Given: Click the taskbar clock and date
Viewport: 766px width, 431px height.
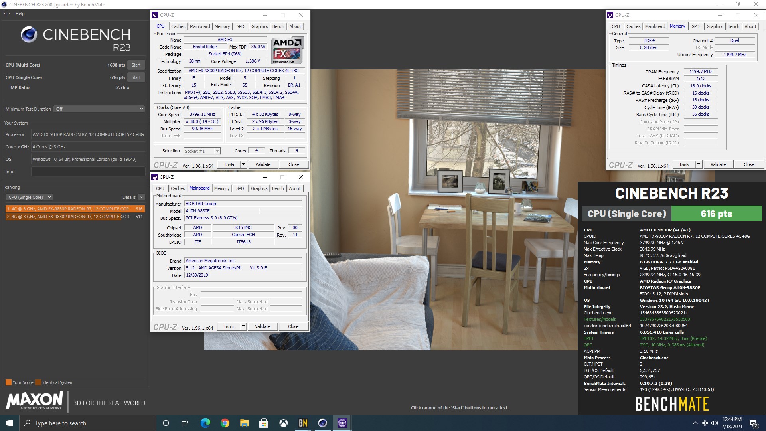Looking at the screenshot, I should pos(732,423).
